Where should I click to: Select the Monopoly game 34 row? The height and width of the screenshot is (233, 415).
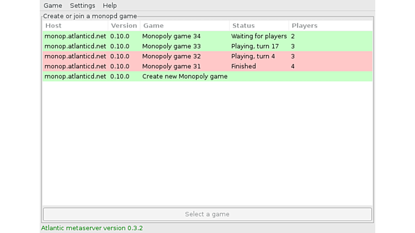(208, 36)
